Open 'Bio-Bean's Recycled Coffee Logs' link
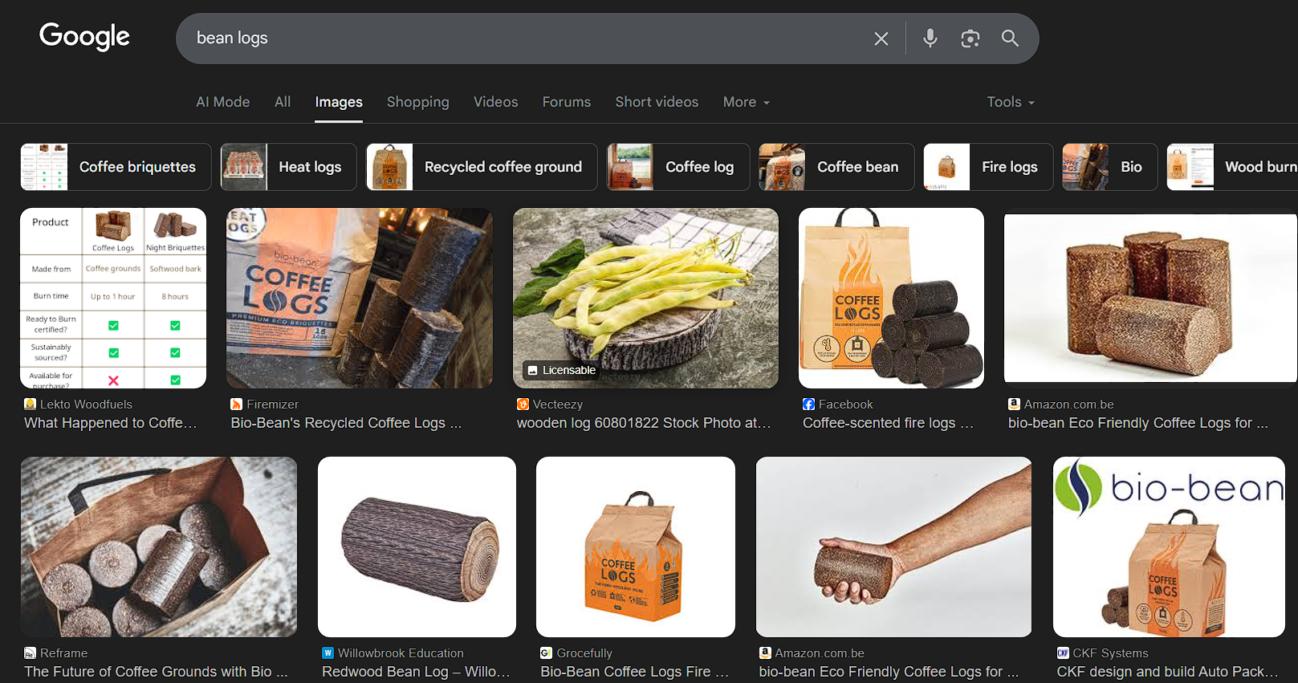 tap(346, 423)
